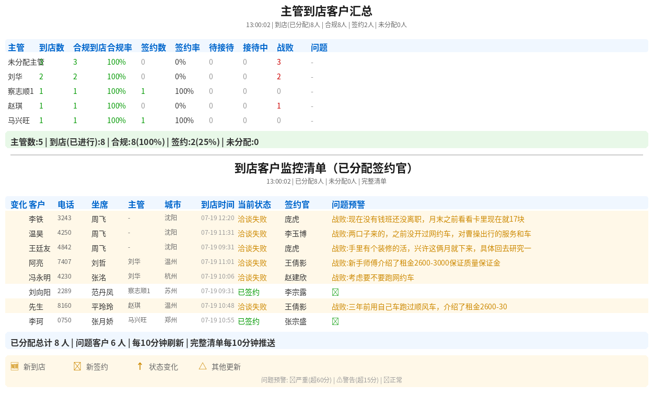Viewport: 653px width, 409px height.
Task: Click the 问题预警 severity legend line
Action: point(332,380)
